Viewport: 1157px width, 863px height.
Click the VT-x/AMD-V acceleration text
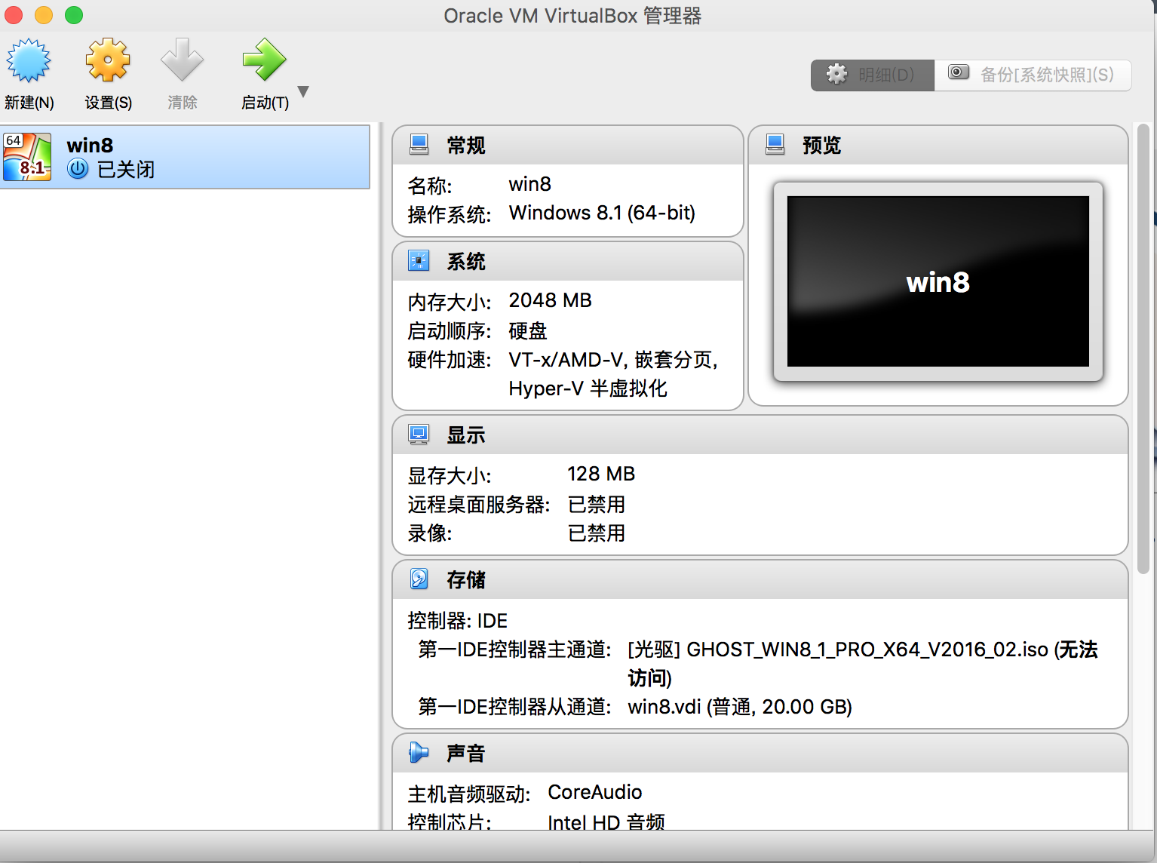pos(613,373)
